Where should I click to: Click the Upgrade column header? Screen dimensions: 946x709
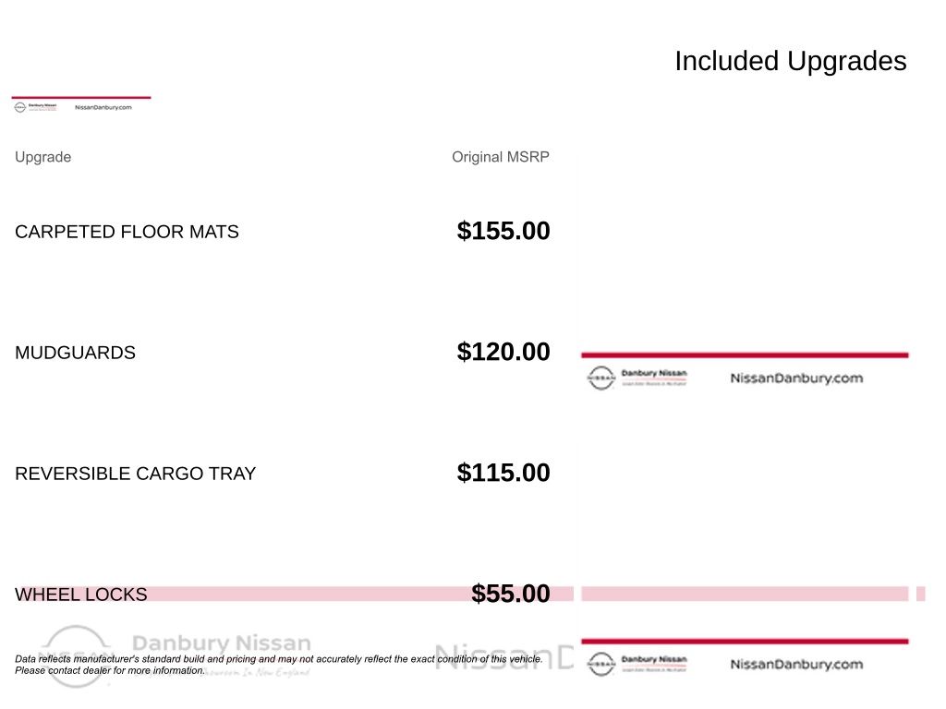pos(42,157)
